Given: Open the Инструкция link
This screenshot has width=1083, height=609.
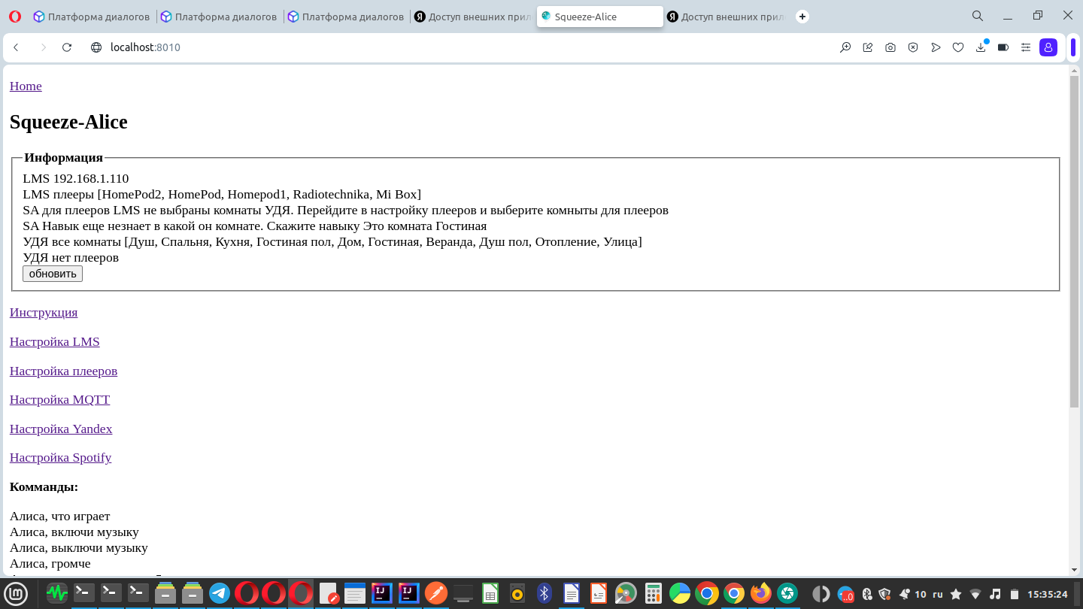Looking at the screenshot, I should pos(44,312).
